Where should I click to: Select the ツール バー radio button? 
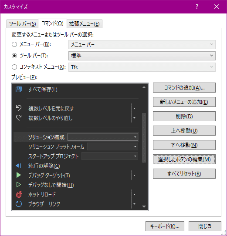[x=14, y=56]
